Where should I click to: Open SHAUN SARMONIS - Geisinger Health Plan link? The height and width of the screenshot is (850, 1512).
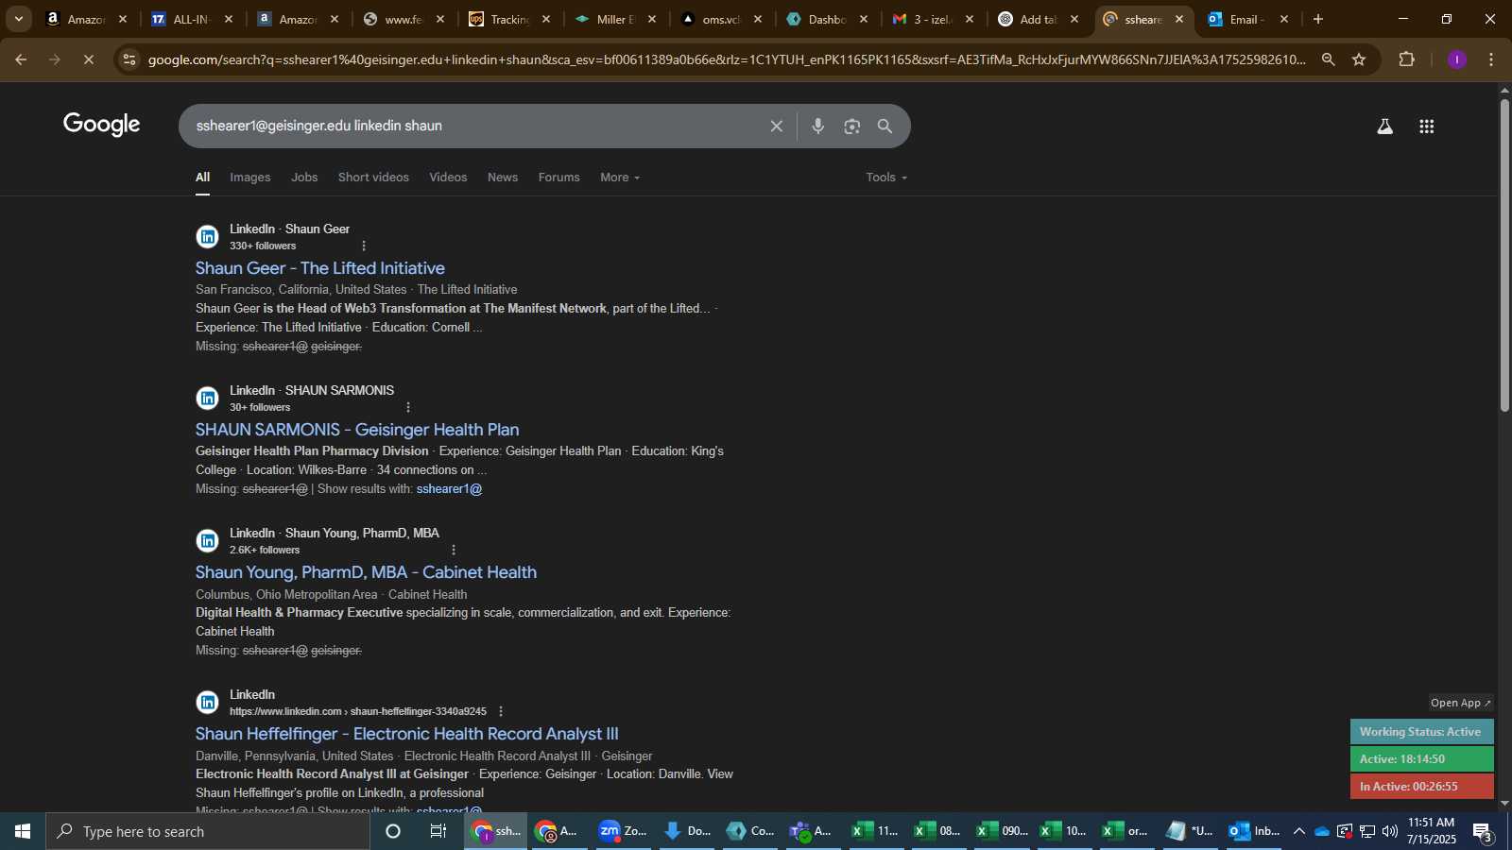pyautogui.click(x=357, y=430)
